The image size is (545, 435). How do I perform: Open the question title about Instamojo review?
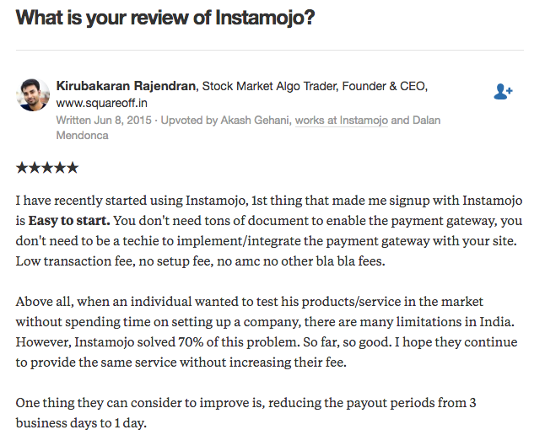pos(165,17)
